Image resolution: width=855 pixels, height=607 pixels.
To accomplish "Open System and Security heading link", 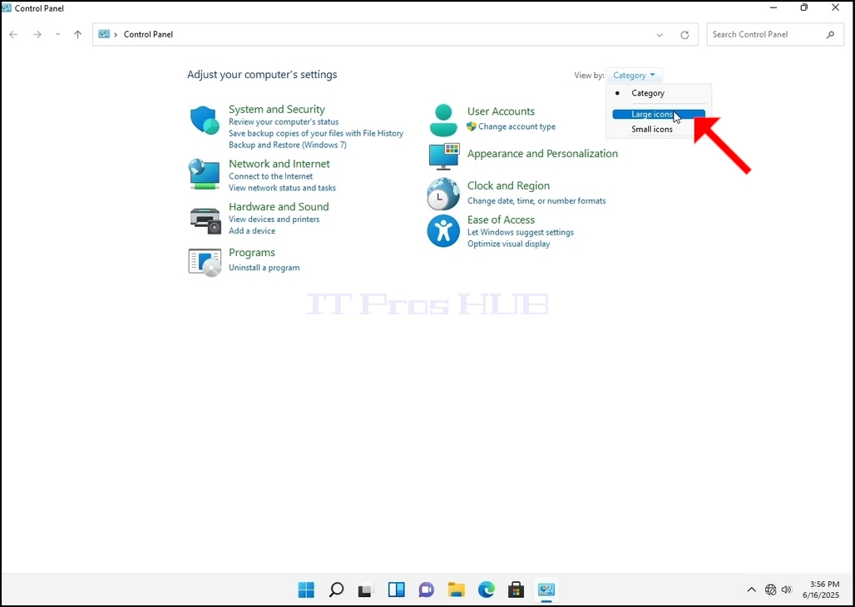I will point(276,109).
